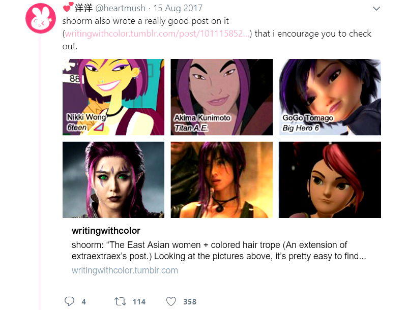Image resolution: width=407 pixels, height=310 pixels.
Task: Open the woman with necklace photo thumbnail
Action: (x=222, y=179)
